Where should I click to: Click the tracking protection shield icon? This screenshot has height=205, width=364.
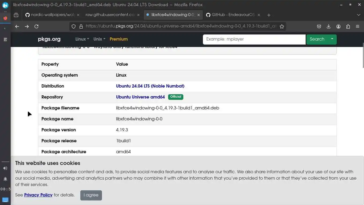(x=74, y=26)
